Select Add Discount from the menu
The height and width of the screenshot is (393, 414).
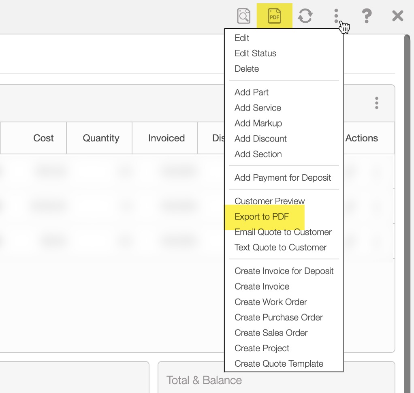coord(260,139)
